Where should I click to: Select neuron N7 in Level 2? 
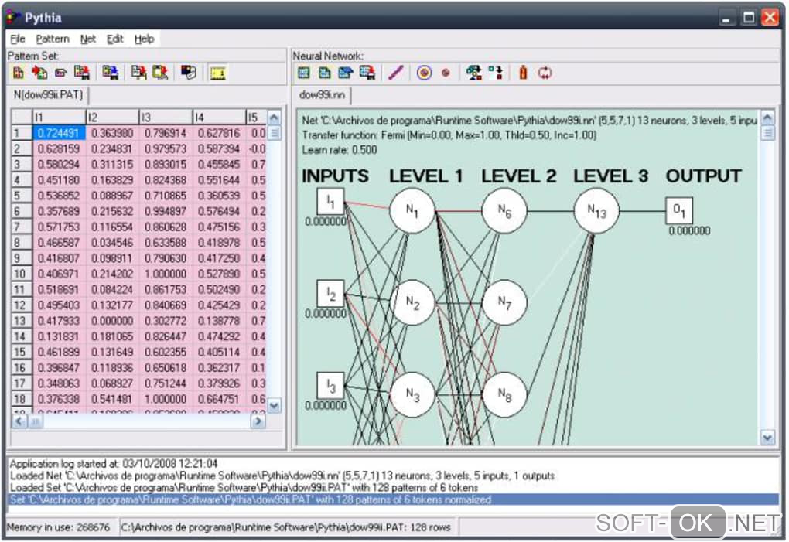[504, 302]
